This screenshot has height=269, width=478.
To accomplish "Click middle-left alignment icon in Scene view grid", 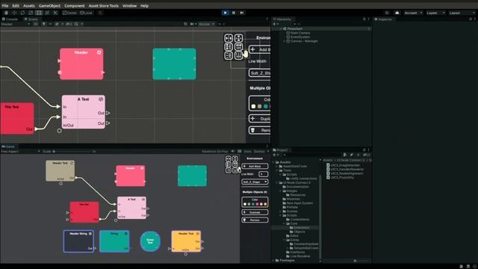I will click(229, 47).
